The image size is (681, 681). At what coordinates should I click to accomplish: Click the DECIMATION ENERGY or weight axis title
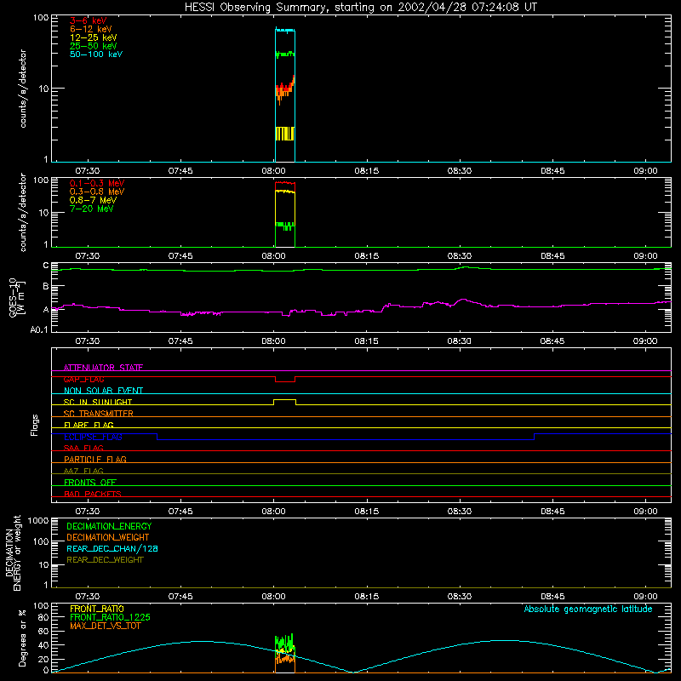click(13, 552)
